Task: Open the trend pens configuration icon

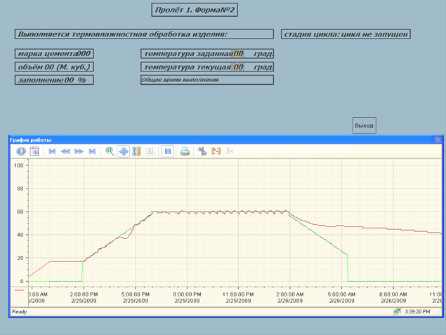Action: click(x=202, y=151)
